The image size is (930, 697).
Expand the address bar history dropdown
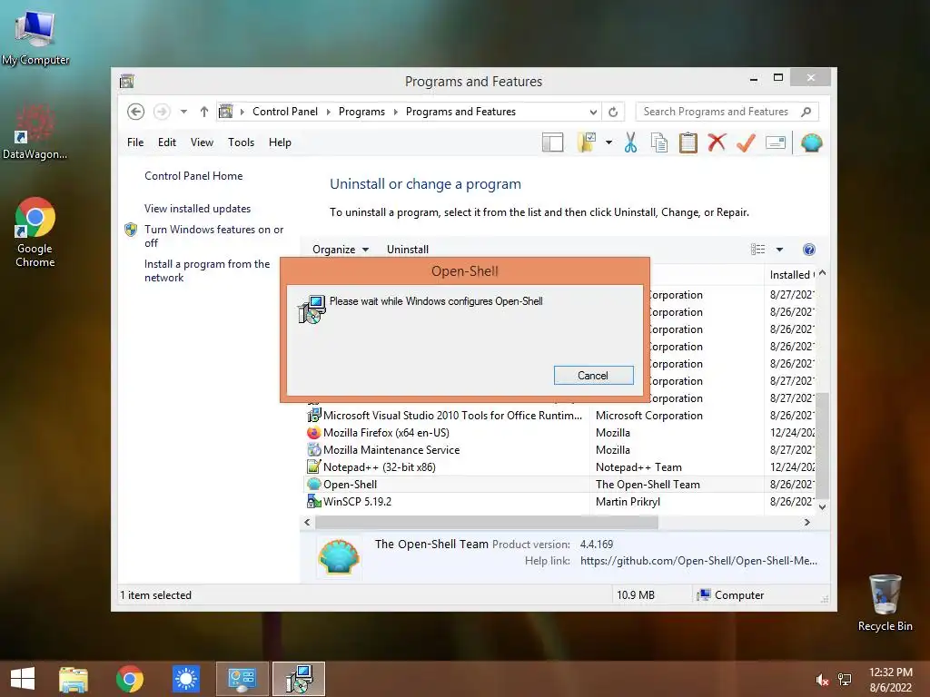coord(592,112)
